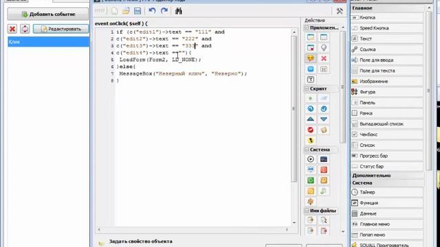
Task: Place cursor on the LoadForm code line
Action: (x=160, y=60)
